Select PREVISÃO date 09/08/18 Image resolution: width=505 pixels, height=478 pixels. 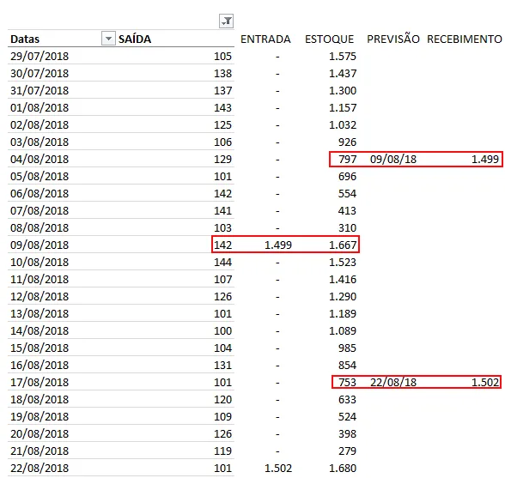(393, 159)
